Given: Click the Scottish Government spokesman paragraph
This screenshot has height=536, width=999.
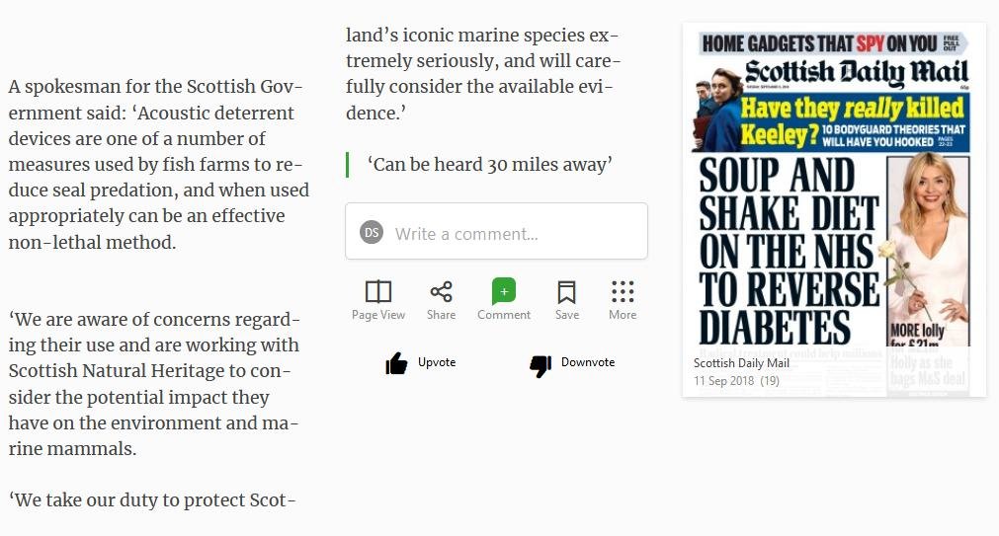Looking at the screenshot, I should (159, 164).
